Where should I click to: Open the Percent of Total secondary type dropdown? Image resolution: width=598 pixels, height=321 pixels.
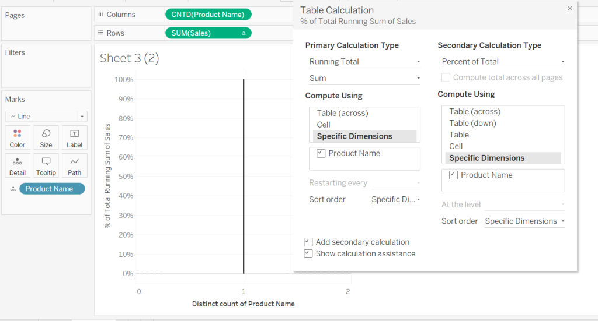point(503,62)
